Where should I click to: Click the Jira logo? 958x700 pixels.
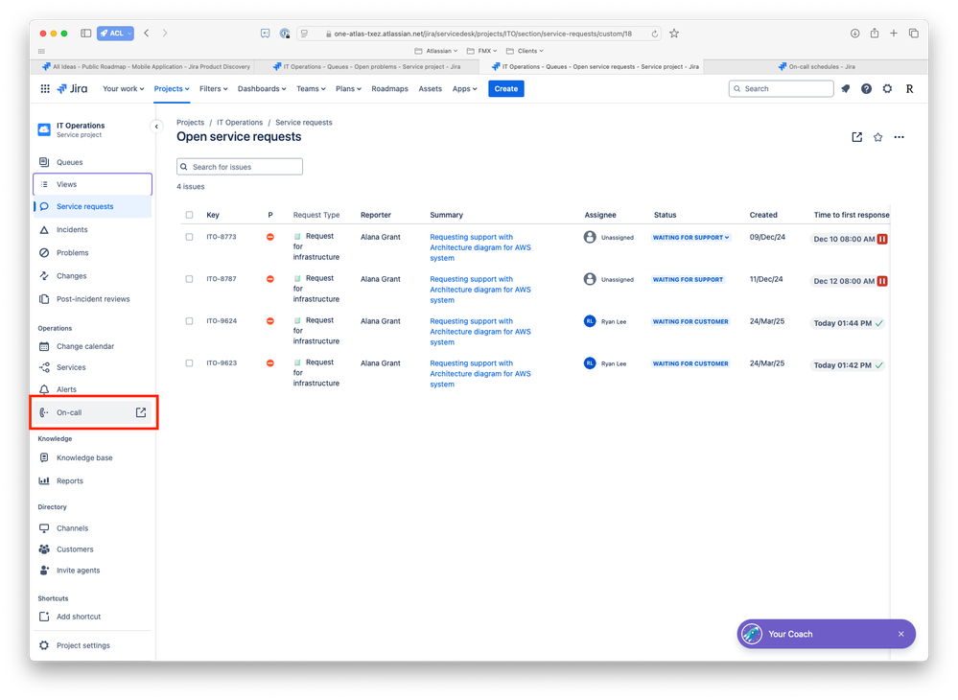pos(72,88)
